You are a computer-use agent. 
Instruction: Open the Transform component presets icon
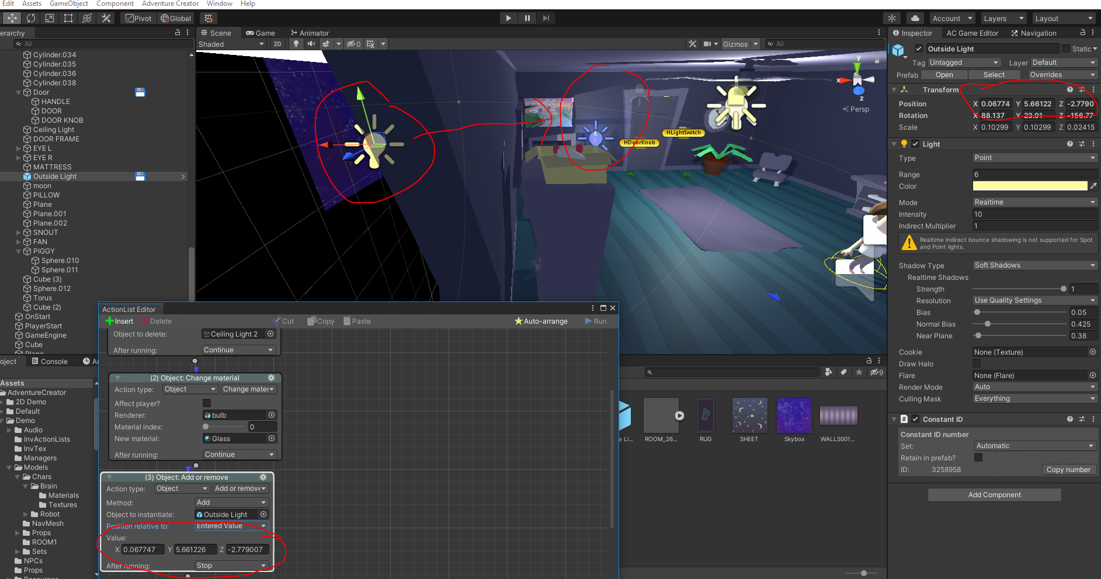pos(1082,89)
